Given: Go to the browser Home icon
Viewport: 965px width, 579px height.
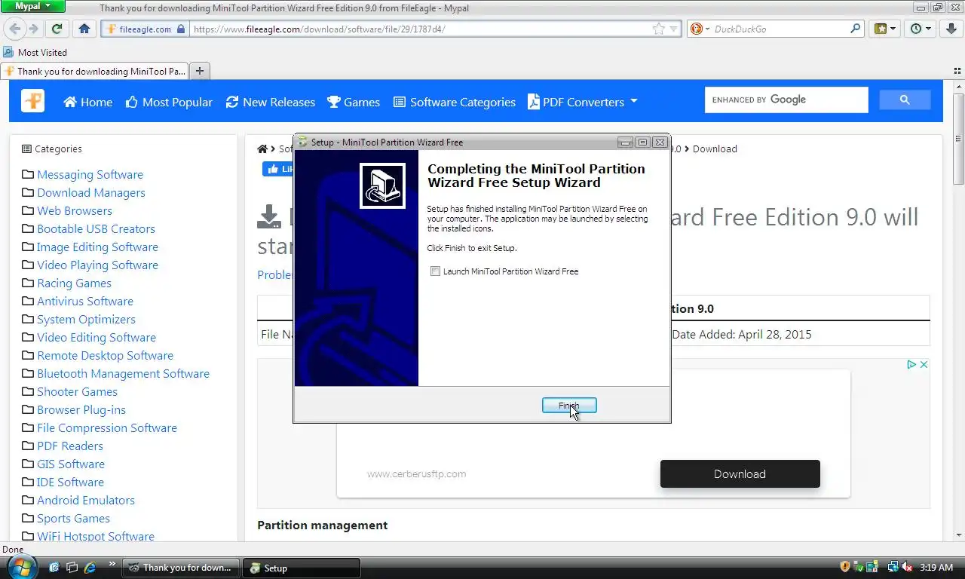Looking at the screenshot, I should tap(84, 29).
